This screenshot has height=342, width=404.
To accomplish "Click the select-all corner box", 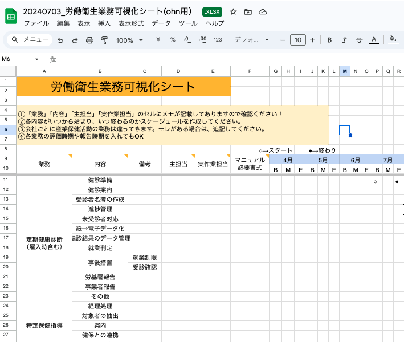I will click(x=8, y=71).
